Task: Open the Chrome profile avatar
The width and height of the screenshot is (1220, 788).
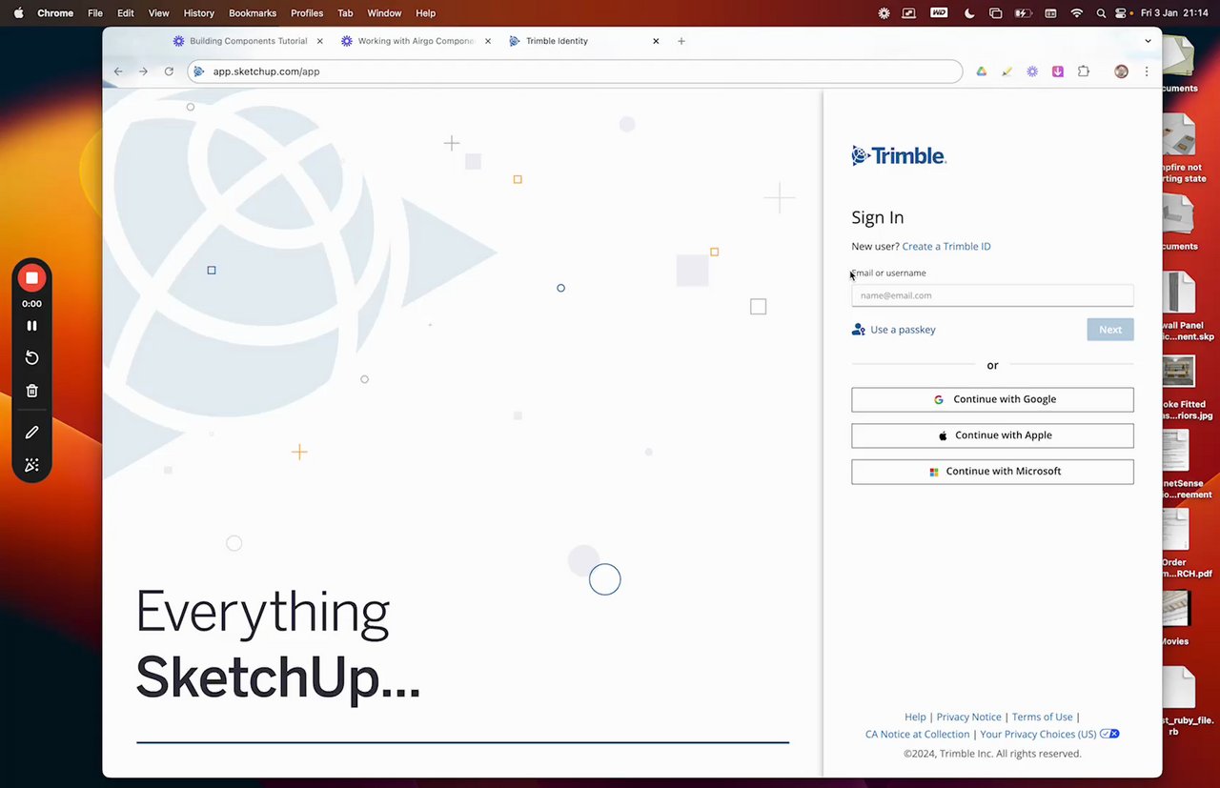Action: pos(1121,71)
